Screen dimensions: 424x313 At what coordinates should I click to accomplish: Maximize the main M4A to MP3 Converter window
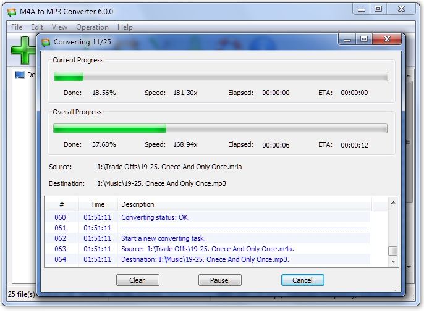coord(378,9)
